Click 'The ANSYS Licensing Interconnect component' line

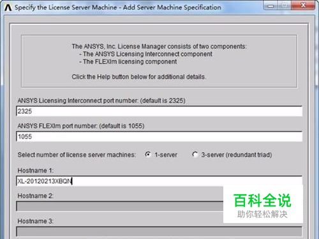(x=145, y=54)
